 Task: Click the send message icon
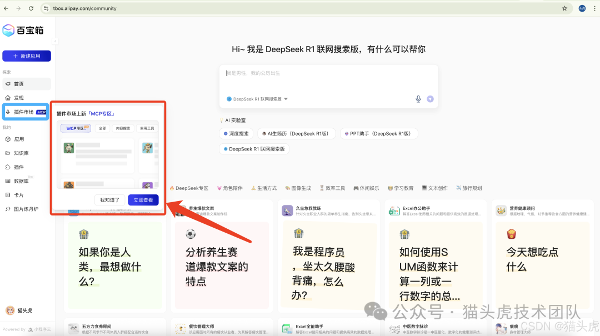click(430, 99)
